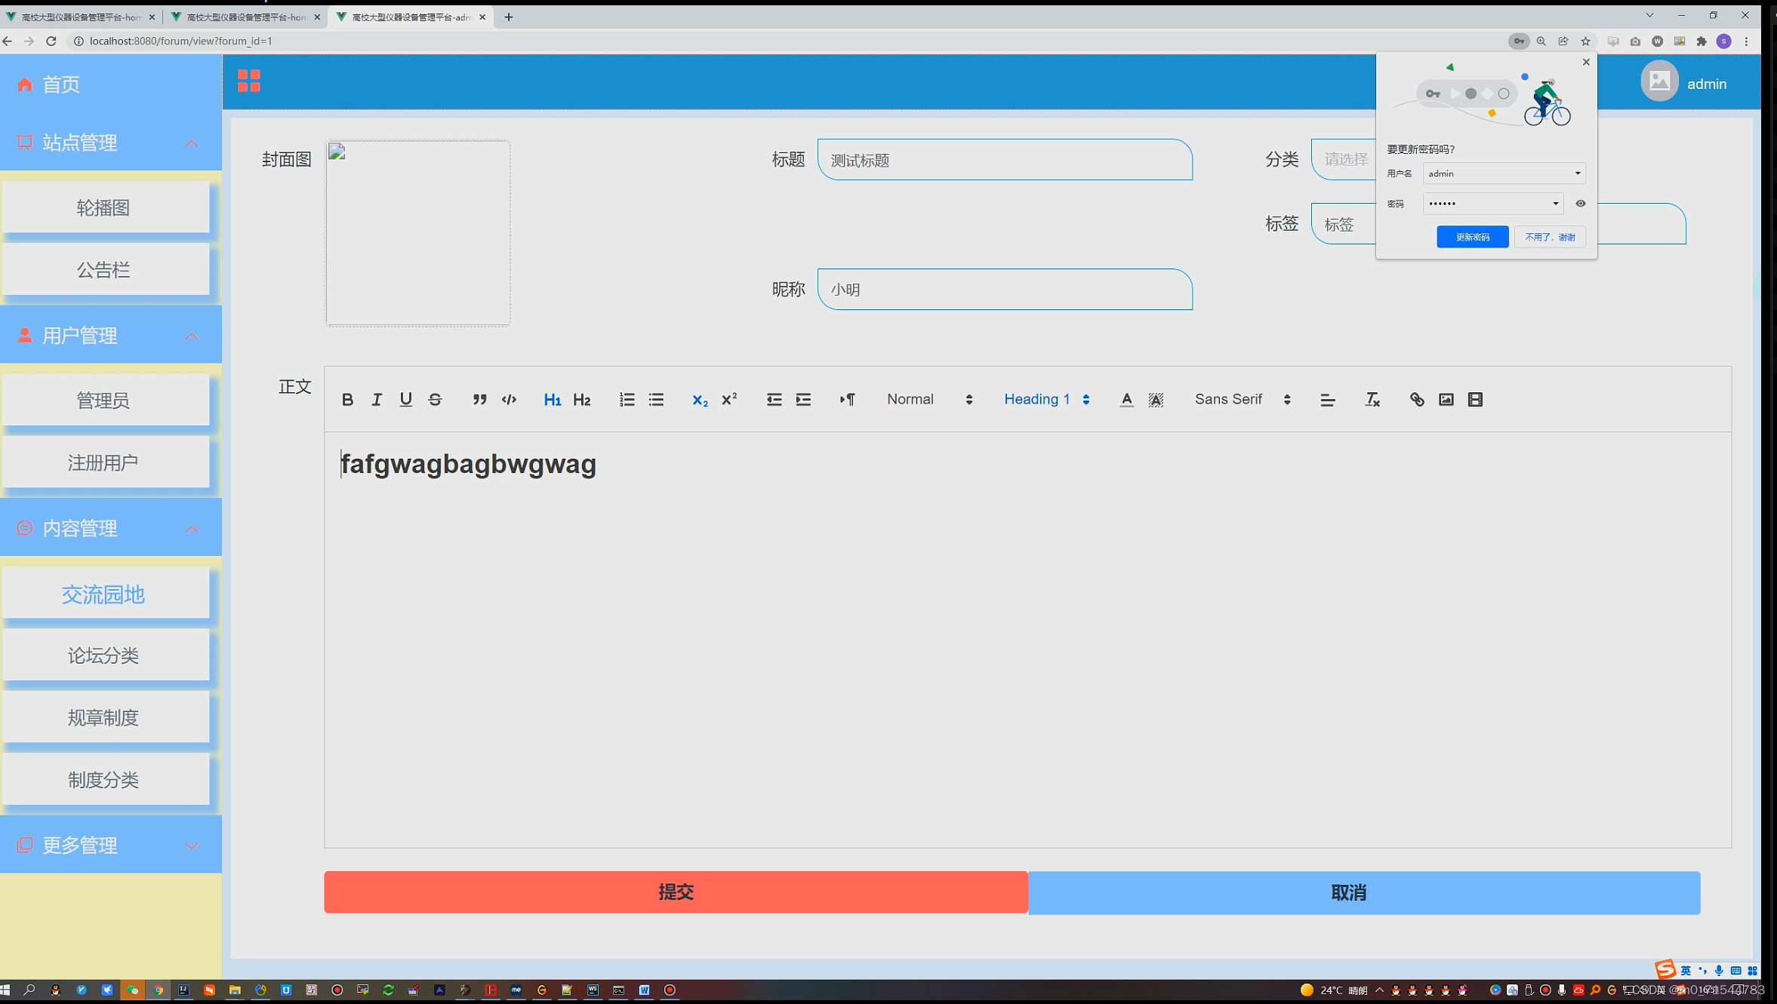The height and width of the screenshot is (1004, 1777).
Task: Toggle subscript formatting
Action: (700, 400)
